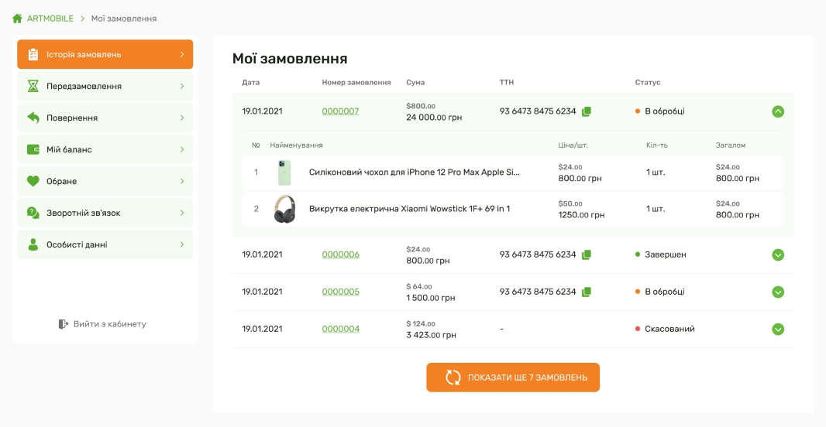Image resolution: width=826 pixels, height=427 pixels.
Task: Click the headphones product thumbnail
Action: click(x=284, y=209)
